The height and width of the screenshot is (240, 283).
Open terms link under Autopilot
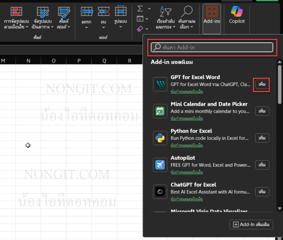click(x=187, y=172)
